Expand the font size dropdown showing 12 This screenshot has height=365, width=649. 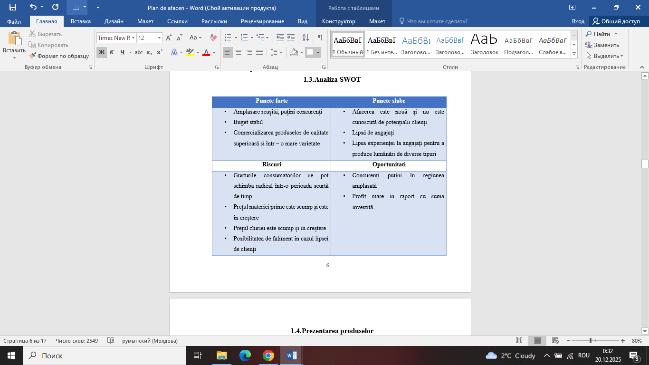coord(159,38)
